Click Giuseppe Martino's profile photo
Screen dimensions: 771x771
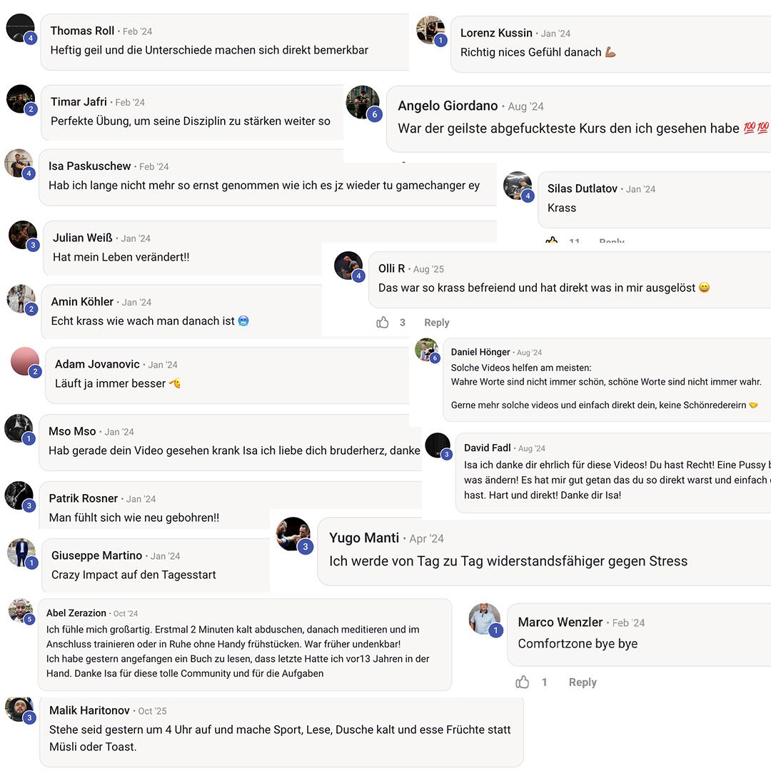click(x=21, y=553)
